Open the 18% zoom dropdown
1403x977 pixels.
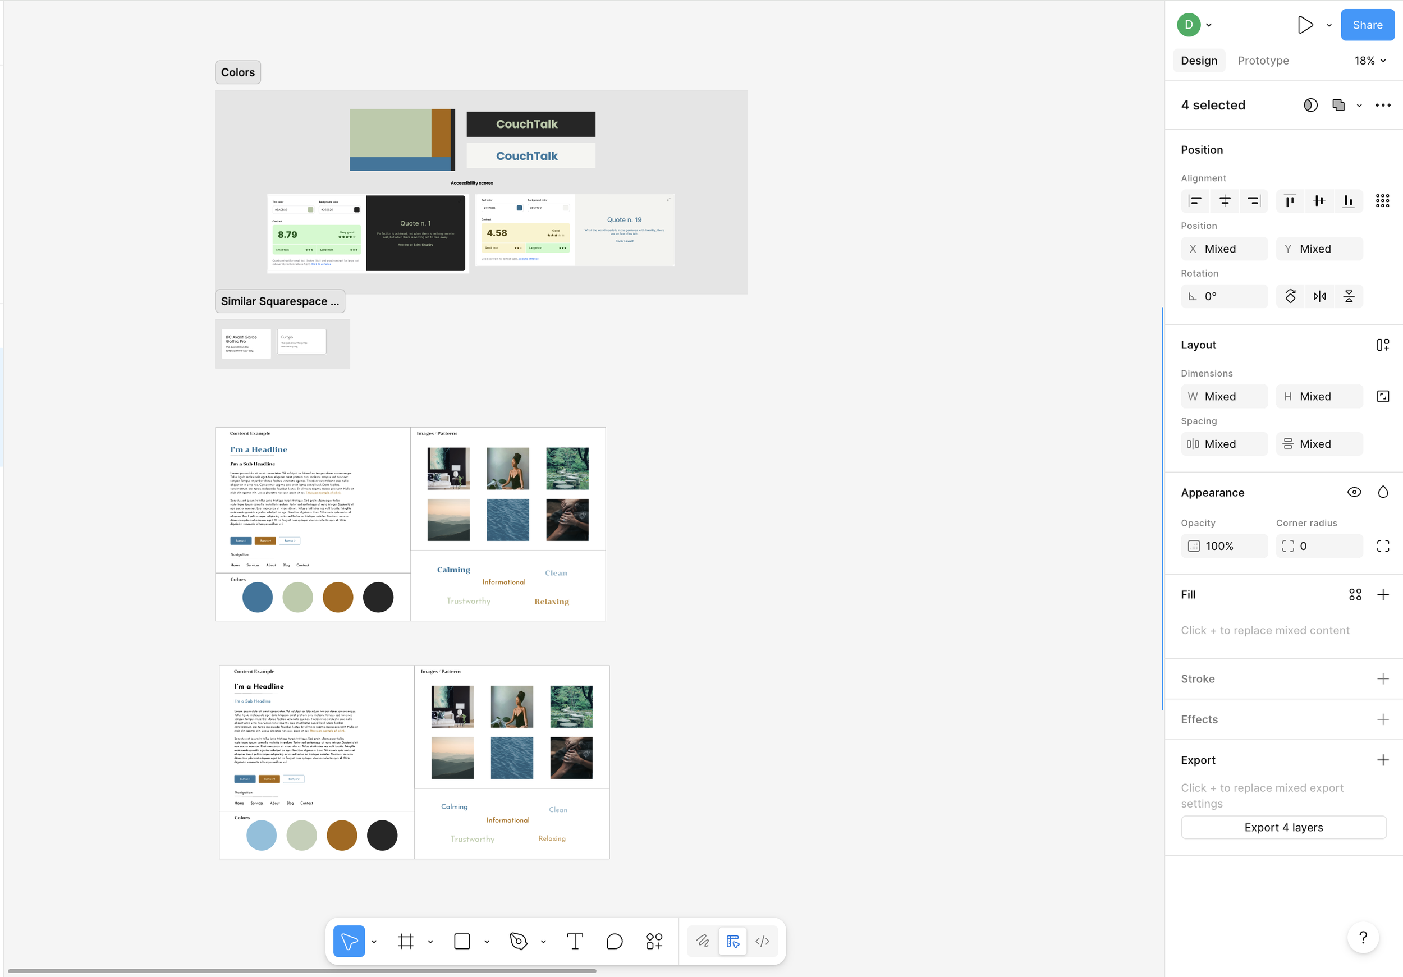click(1370, 61)
